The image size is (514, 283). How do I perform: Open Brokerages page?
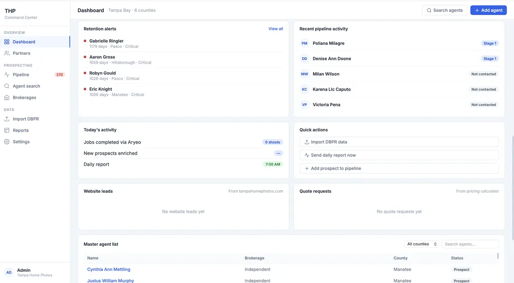pos(35,97)
